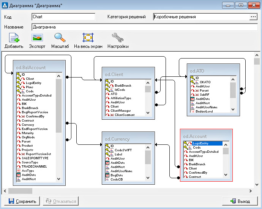Image resolution: width=262 pixels, height=209 pixels.
Task: Select the od.Currency table title
Action: [x=117, y=139]
